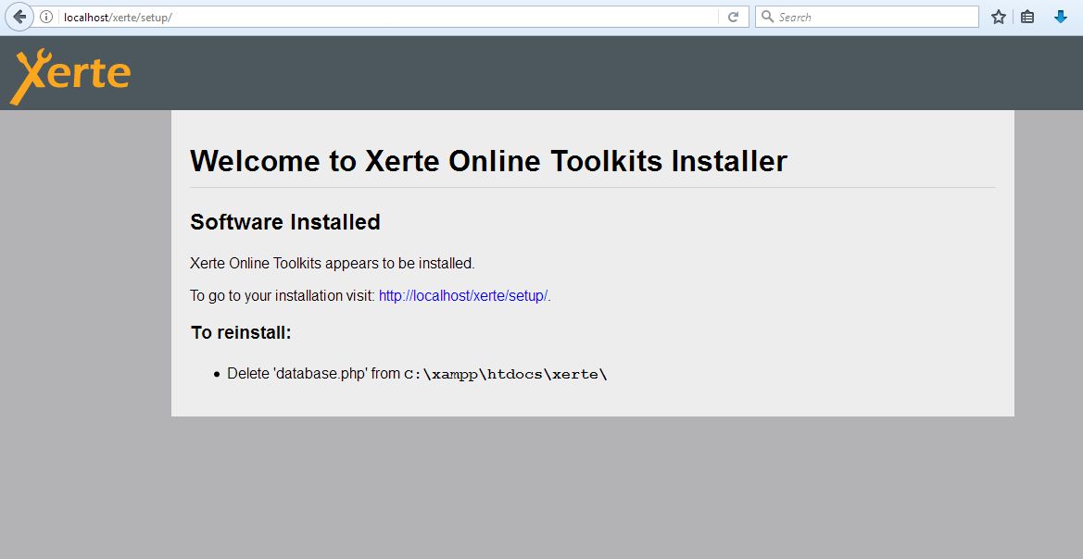Click 'To go to your installation visit:' text
Viewport: 1083px width, 559px height.
[283, 296]
